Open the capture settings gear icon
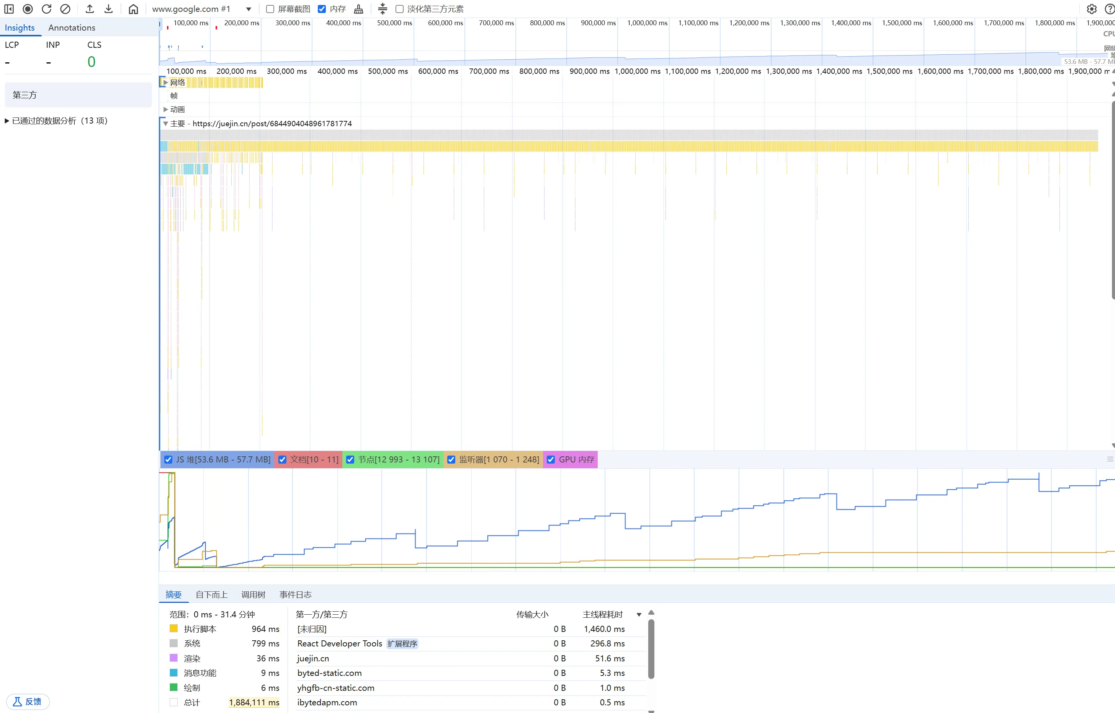This screenshot has height=713, width=1115. pos(1092,9)
